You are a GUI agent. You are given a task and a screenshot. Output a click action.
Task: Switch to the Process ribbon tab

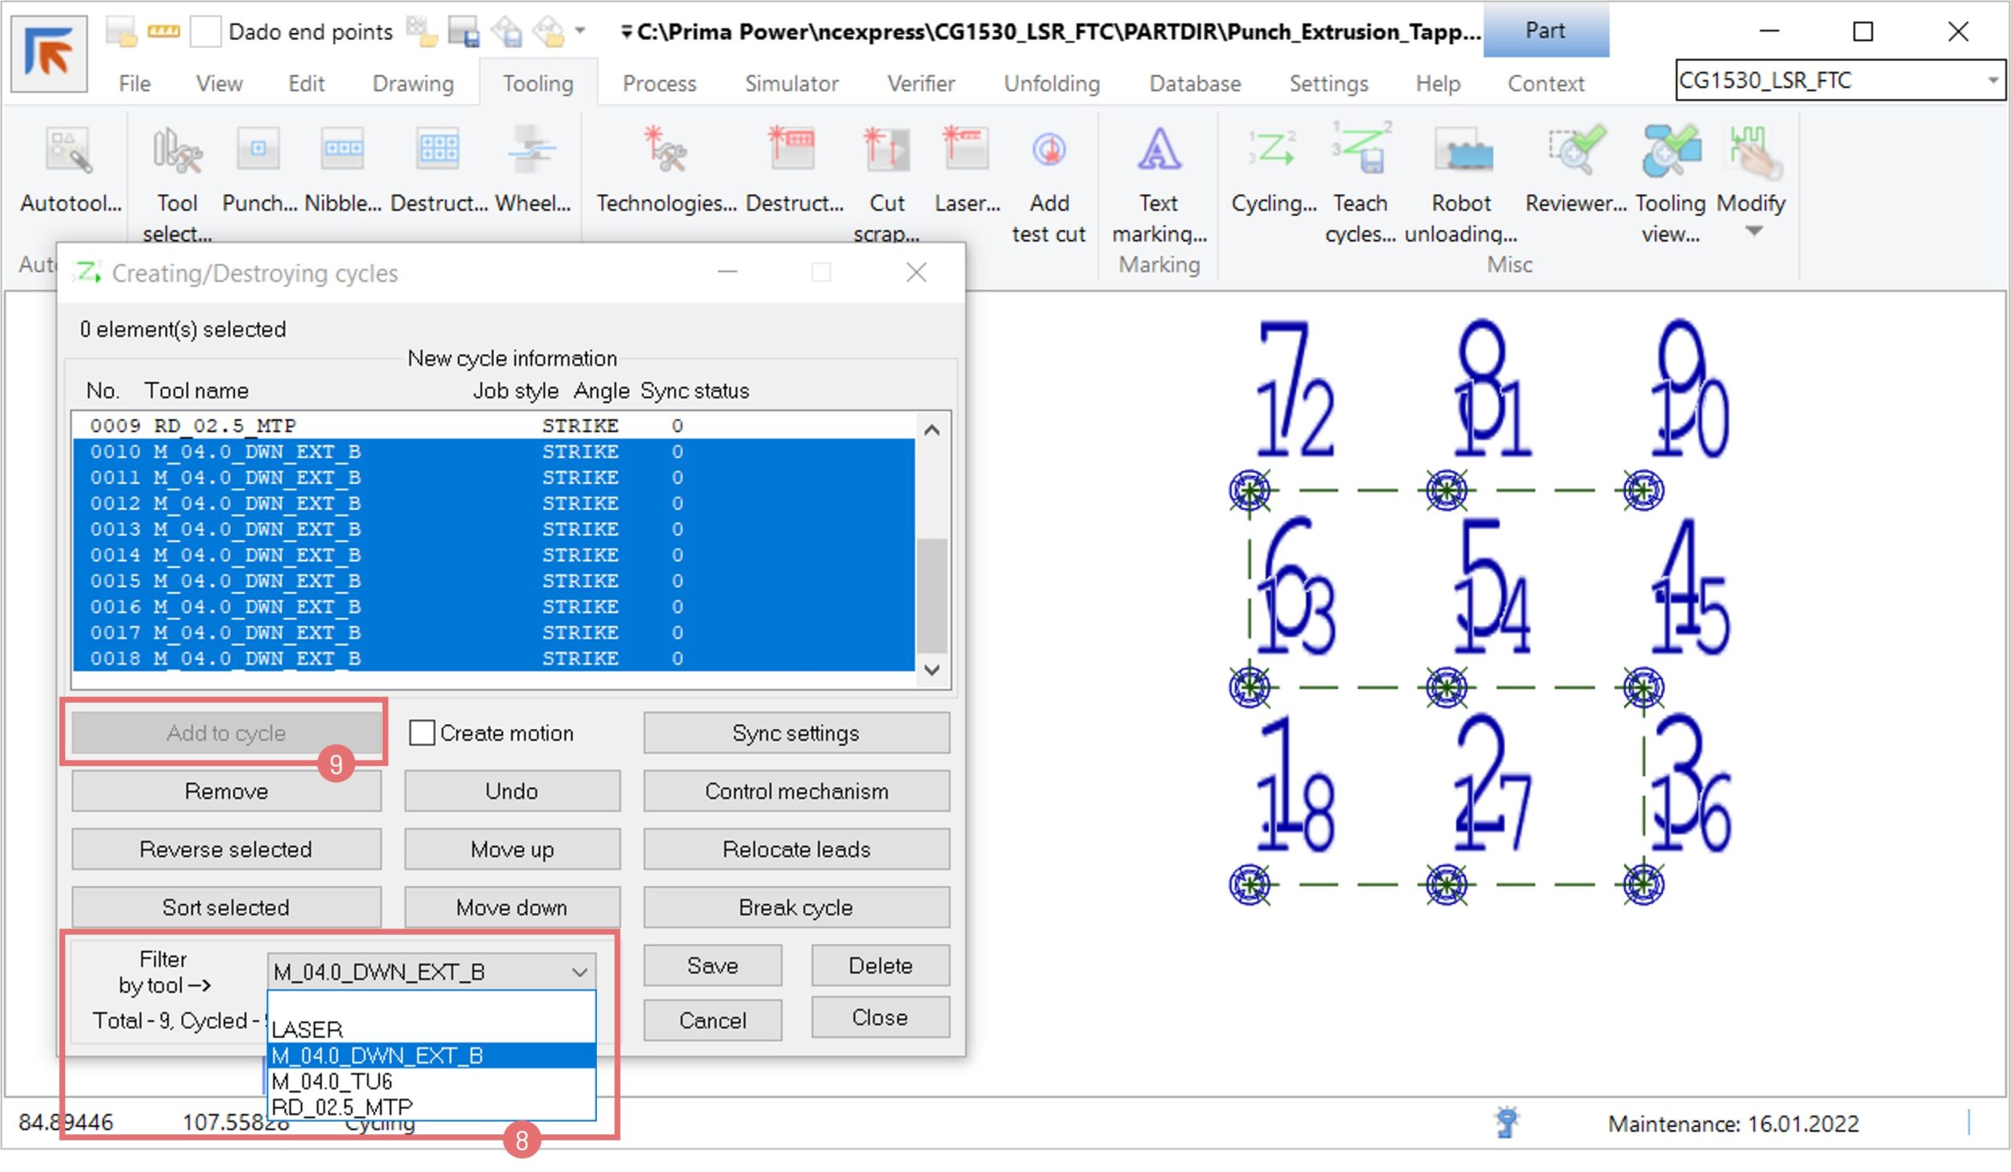(659, 83)
